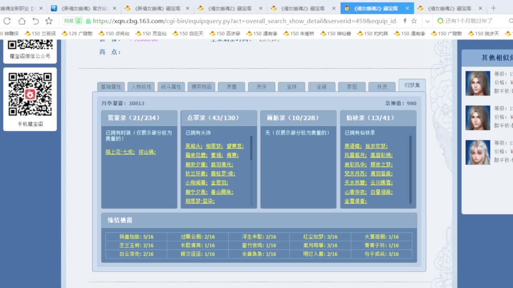Close the active 倩女幽魂2 藏宝阁 tab

coord(407,8)
